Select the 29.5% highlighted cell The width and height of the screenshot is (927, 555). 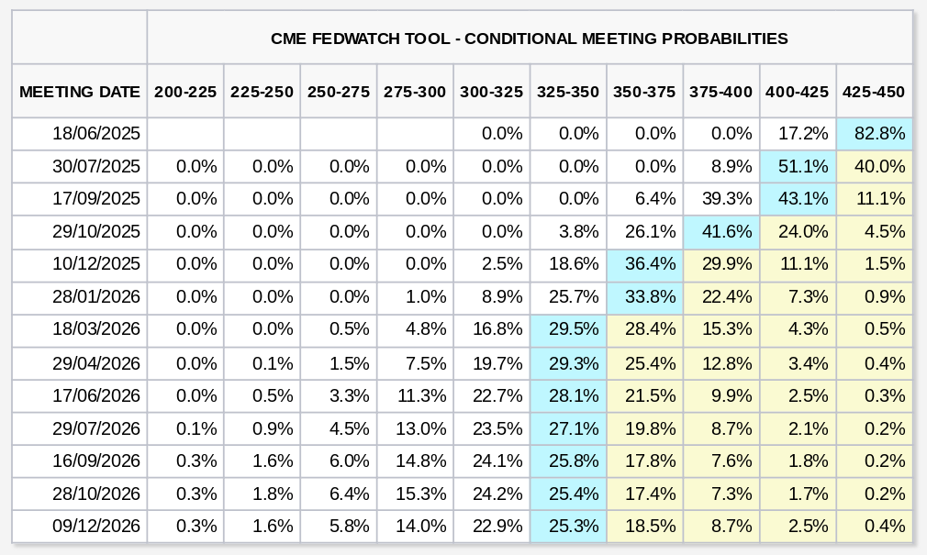pos(567,330)
